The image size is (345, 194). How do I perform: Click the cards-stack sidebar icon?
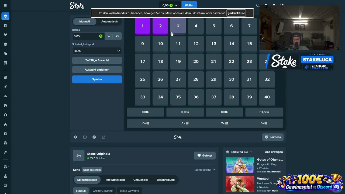(x=5, y=54)
